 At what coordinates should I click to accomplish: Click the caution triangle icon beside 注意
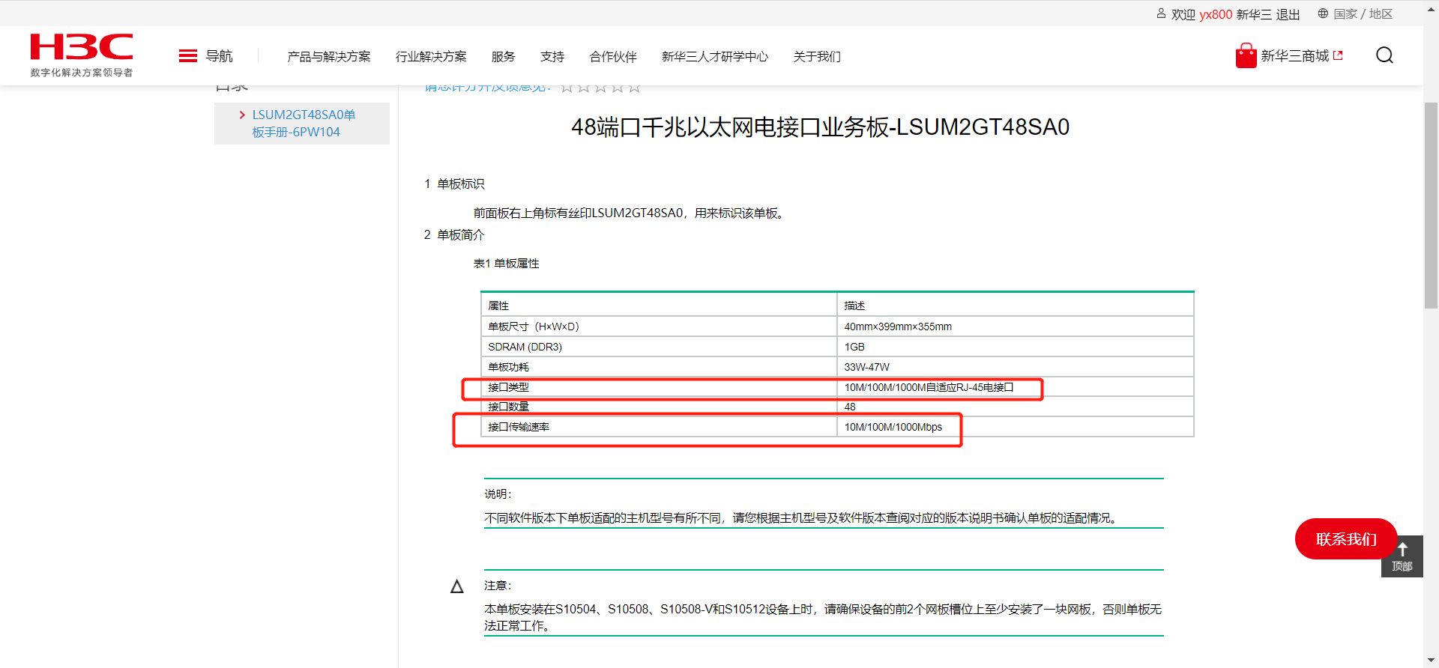coord(457,586)
